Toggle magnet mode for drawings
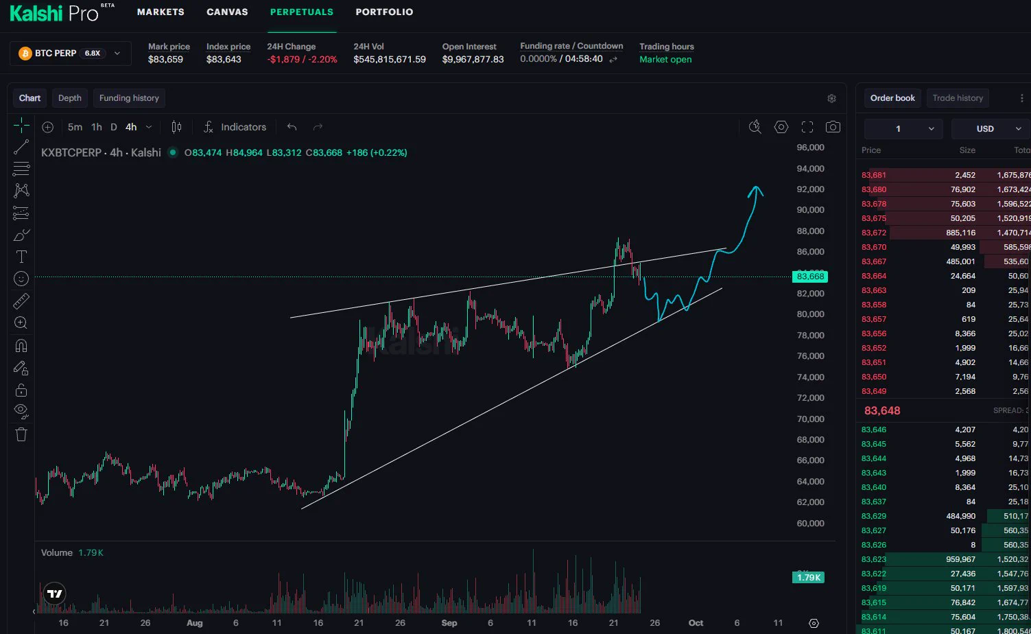1031x634 pixels. point(21,345)
